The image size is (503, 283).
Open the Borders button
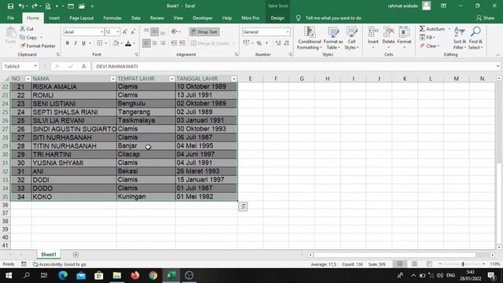click(x=100, y=43)
